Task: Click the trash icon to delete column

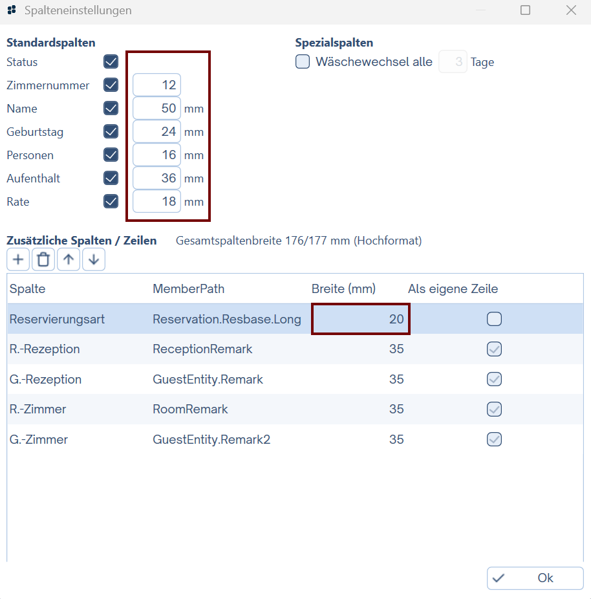Action: pos(43,260)
